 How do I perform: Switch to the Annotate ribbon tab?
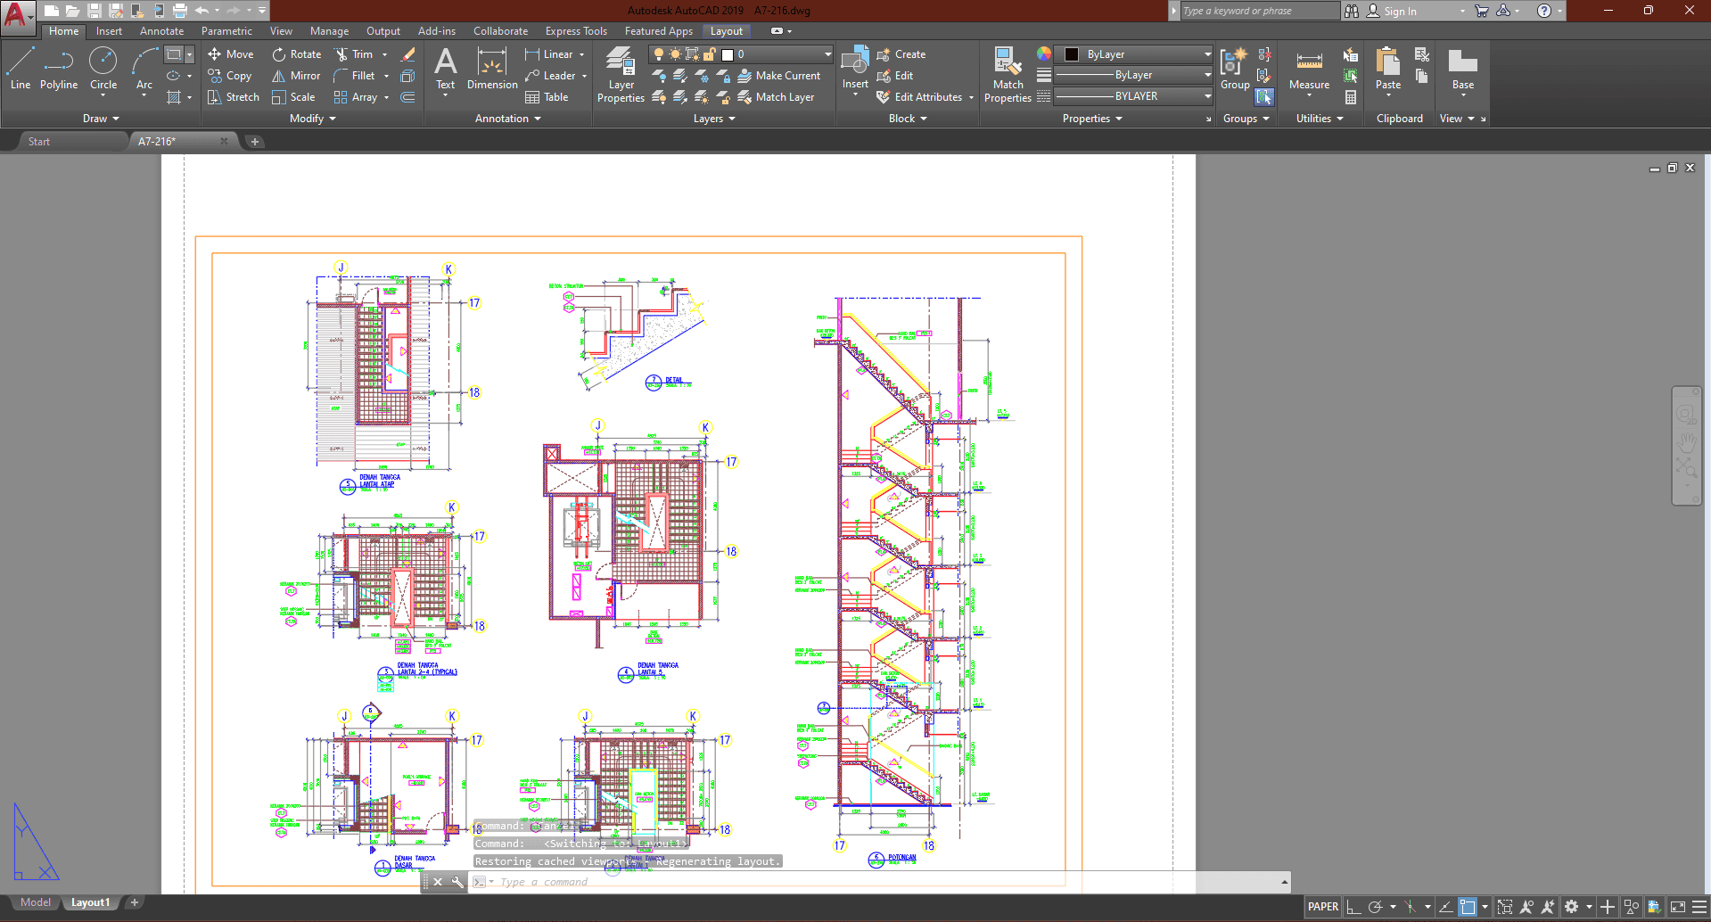pos(161,31)
